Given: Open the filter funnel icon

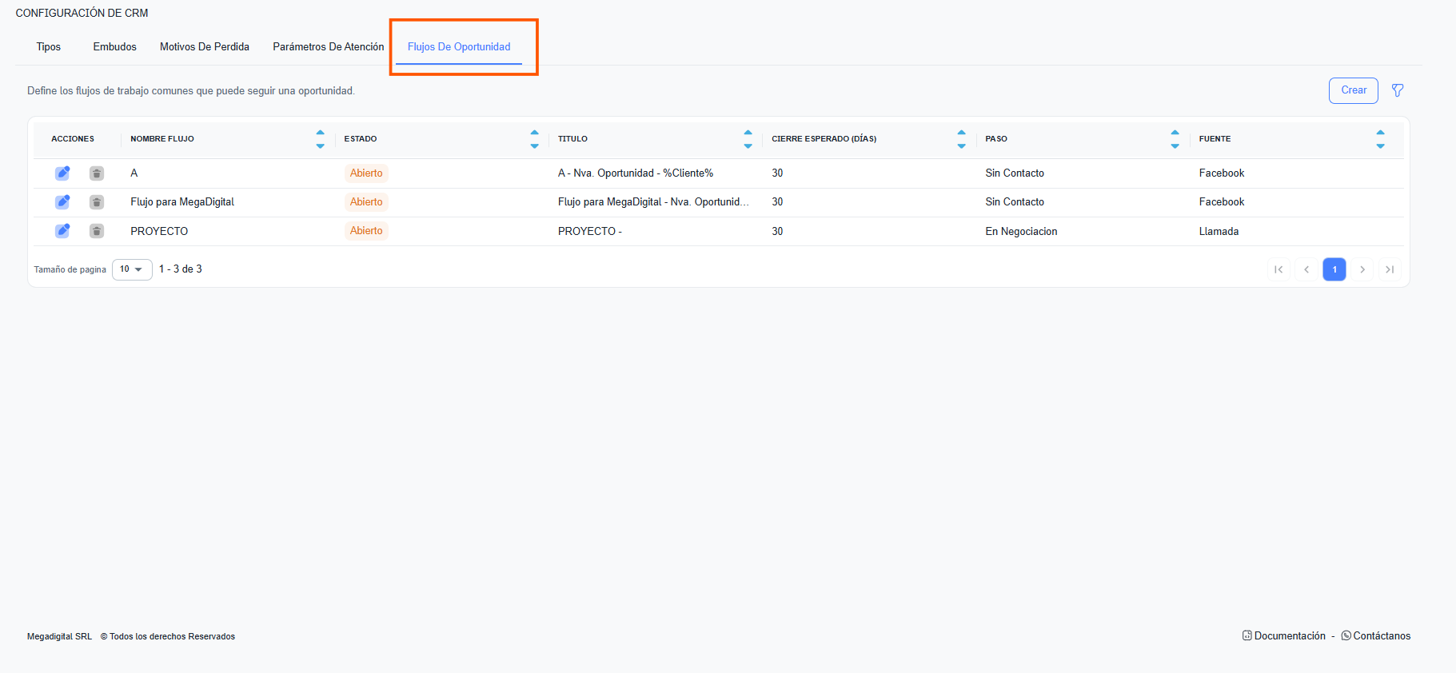Looking at the screenshot, I should point(1397,90).
